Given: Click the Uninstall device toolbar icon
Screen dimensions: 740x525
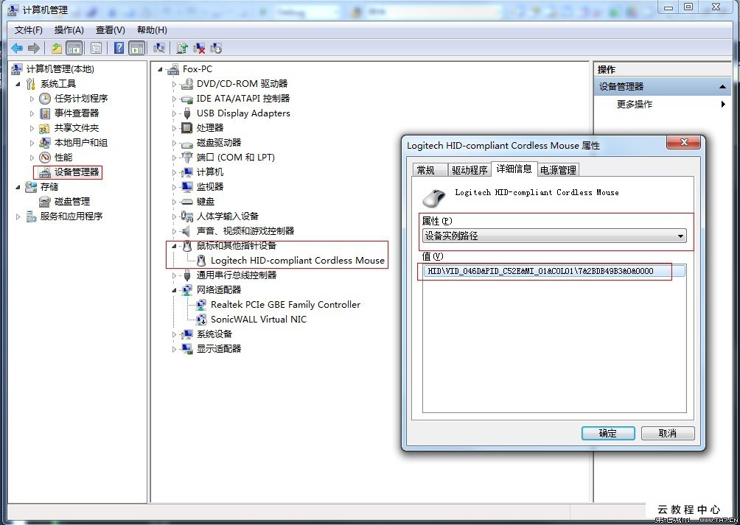Looking at the screenshot, I should [199, 48].
